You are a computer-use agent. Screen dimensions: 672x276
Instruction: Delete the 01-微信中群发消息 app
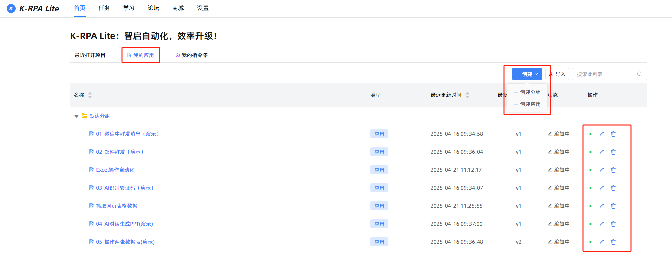(613, 134)
